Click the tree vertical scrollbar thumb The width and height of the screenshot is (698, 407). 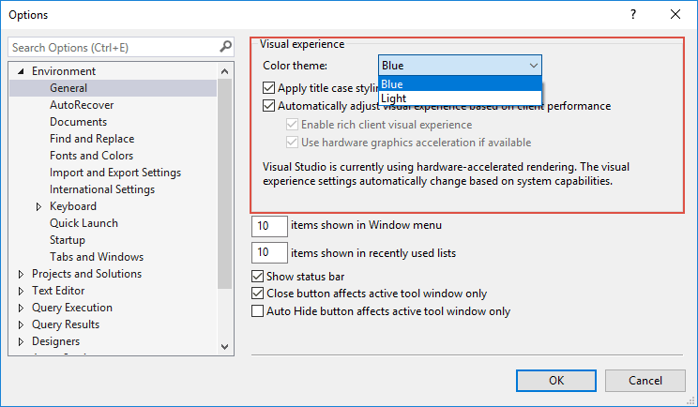click(225, 184)
